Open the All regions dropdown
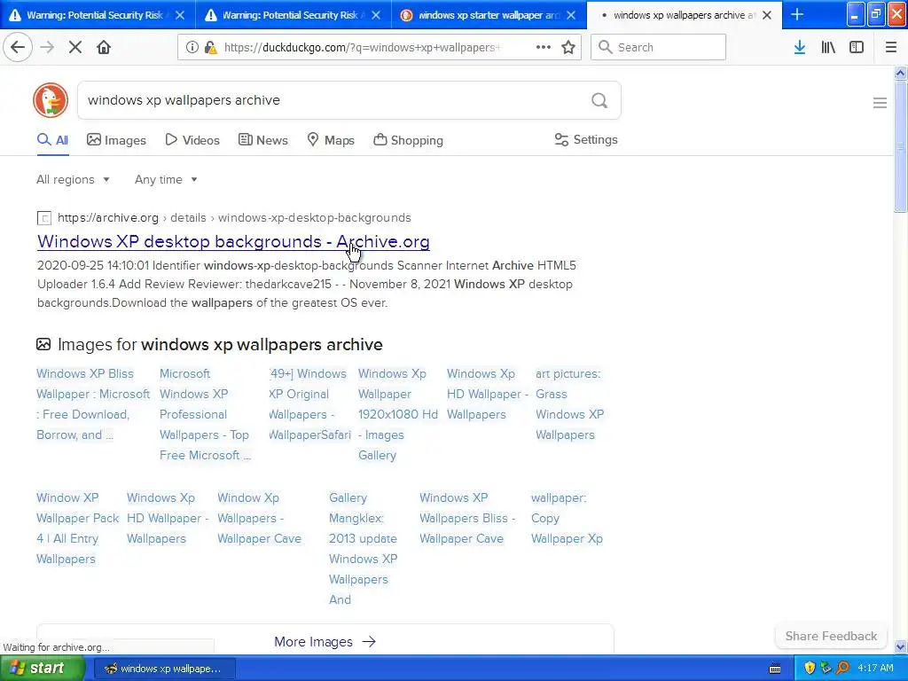The image size is (908, 681). click(73, 179)
